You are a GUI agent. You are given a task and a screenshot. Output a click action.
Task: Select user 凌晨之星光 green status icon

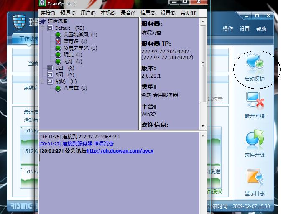(58, 48)
